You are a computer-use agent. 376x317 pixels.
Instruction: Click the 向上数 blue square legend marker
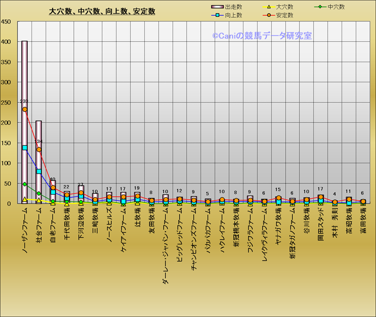click(x=217, y=15)
